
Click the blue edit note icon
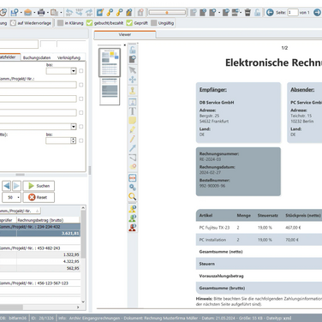(x=100, y=12)
